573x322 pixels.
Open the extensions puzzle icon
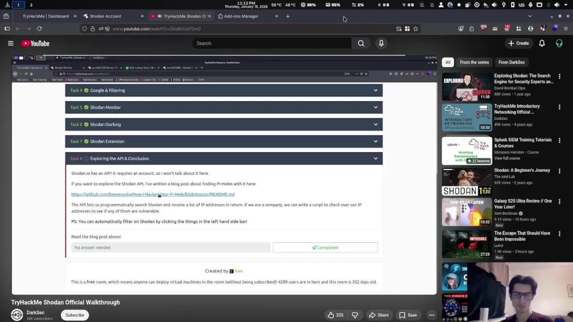click(x=471, y=29)
